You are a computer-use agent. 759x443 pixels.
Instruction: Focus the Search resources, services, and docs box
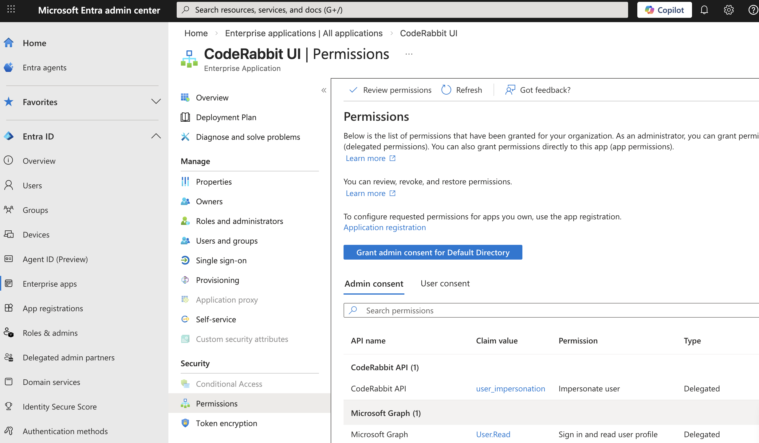click(402, 10)
